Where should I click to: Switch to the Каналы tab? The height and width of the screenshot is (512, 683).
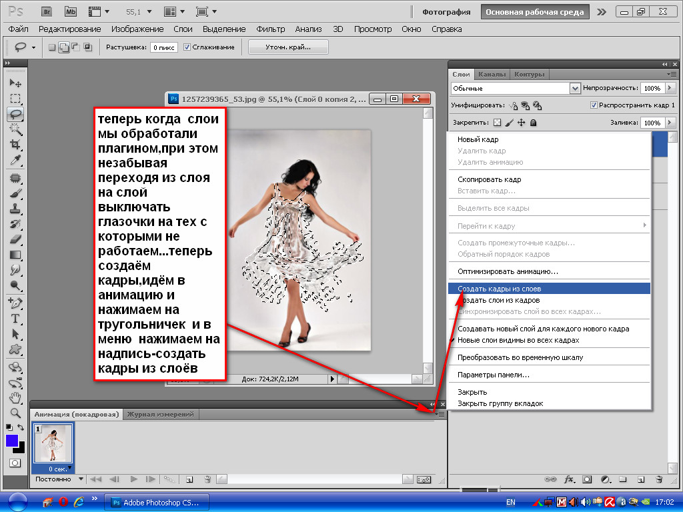click(492, 74)
